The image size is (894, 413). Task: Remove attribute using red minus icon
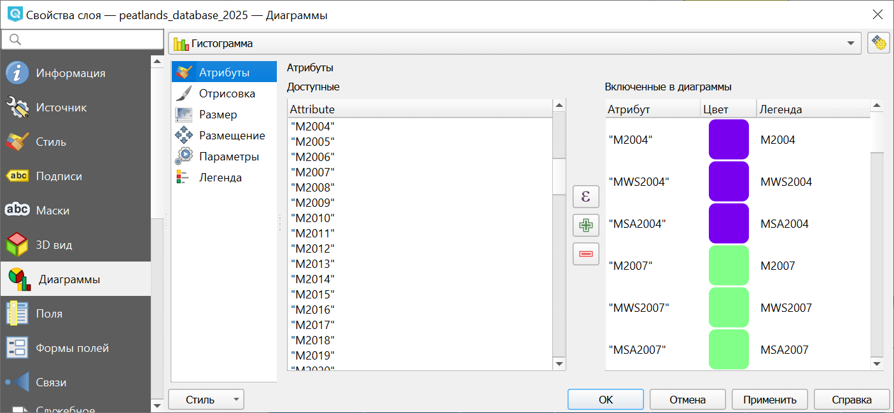585,254
